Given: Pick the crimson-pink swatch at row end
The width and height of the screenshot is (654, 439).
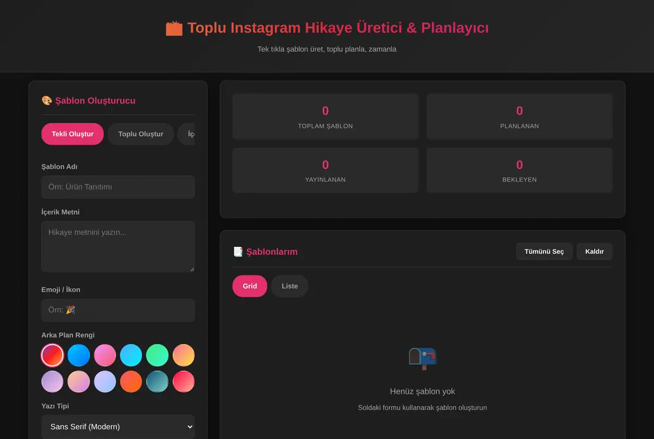Looking at the screenshot, I should (184, 381).
